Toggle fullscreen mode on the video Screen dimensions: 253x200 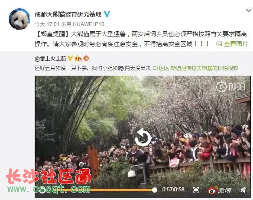pyautogui.click(x=196, y=190)
